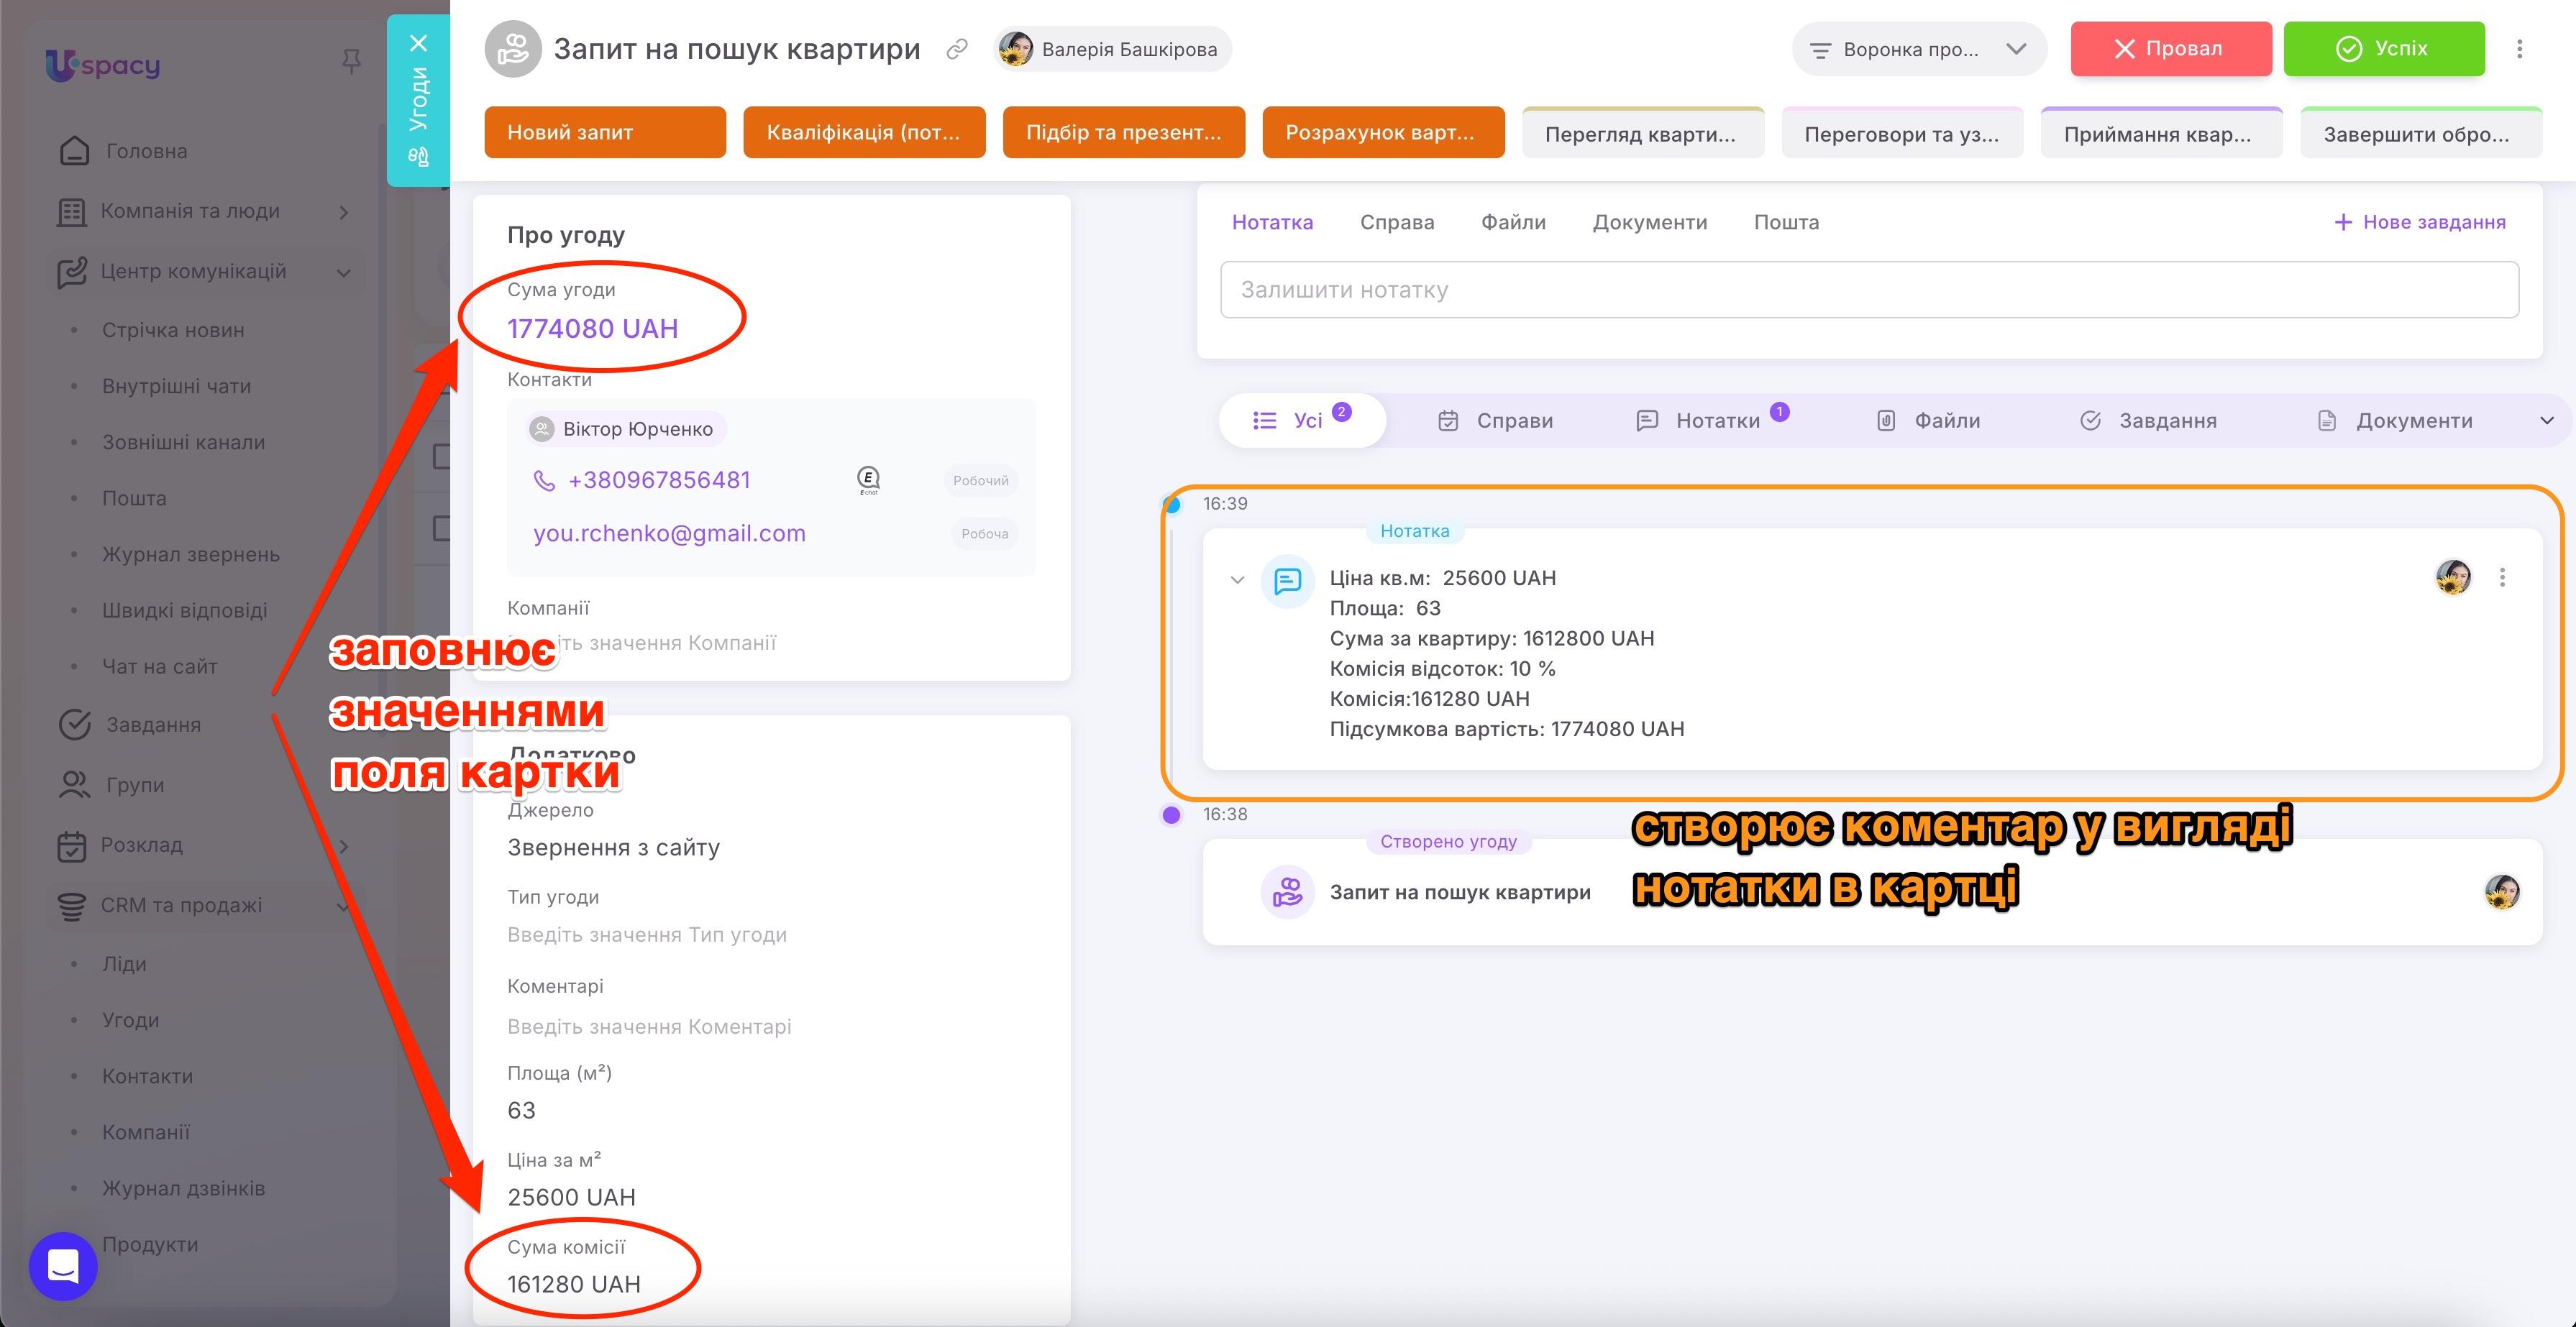Mark the deal as Провал
This screenshot has height=1327, width=2576.
(2171, 49)
